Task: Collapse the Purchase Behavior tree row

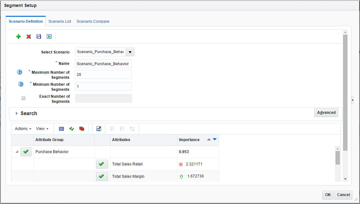Action: click(17, 152)
